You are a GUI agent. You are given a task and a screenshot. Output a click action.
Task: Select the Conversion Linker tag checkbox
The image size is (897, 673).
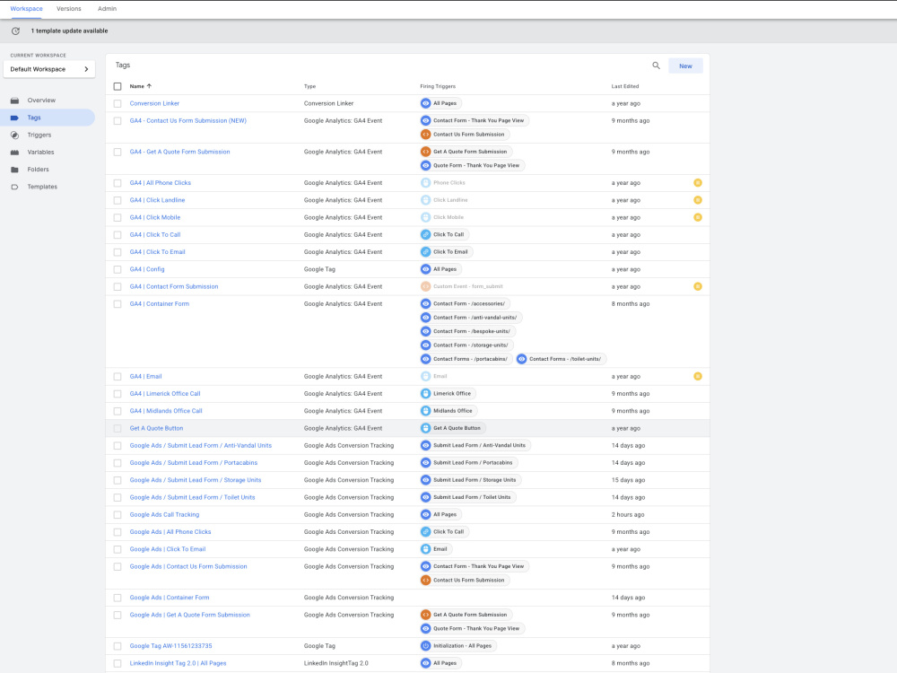tap(118, 103)
